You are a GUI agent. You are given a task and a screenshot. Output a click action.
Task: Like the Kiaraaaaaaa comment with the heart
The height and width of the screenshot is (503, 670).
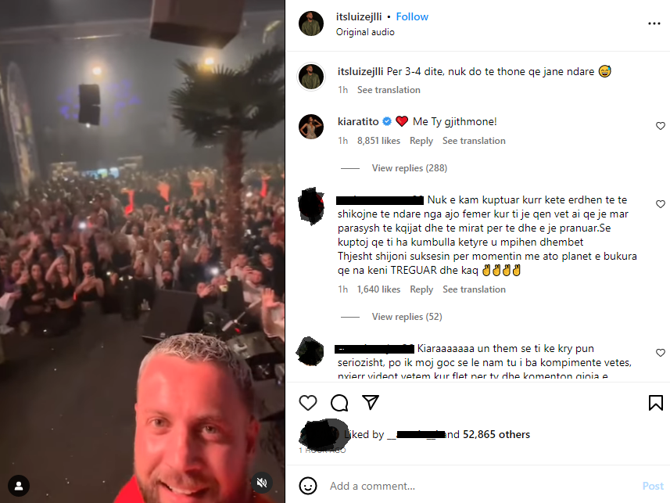point(660,353)
